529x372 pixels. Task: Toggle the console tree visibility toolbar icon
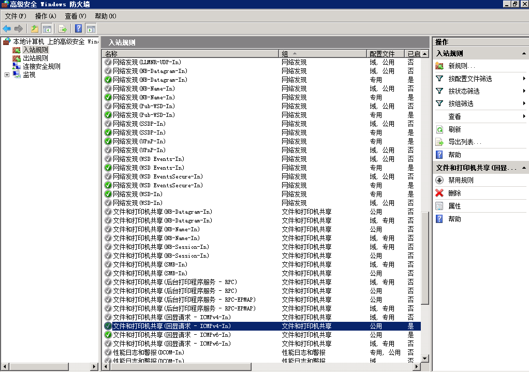pos(47,28)
